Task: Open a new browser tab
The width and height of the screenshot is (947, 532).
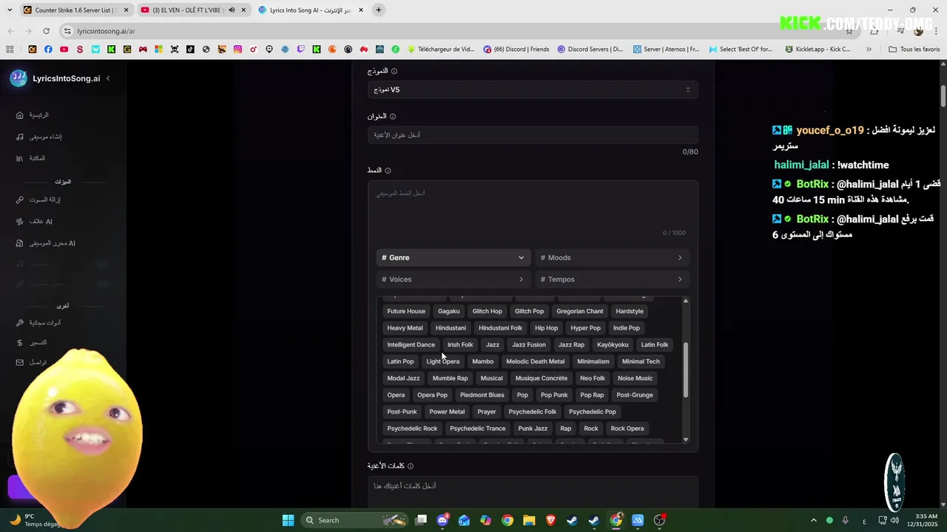Action: coord(379,10)
